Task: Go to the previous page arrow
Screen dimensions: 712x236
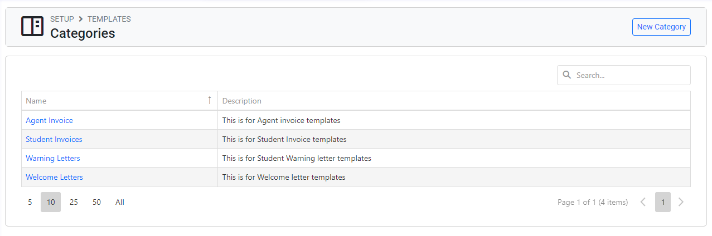Action: 643,202
